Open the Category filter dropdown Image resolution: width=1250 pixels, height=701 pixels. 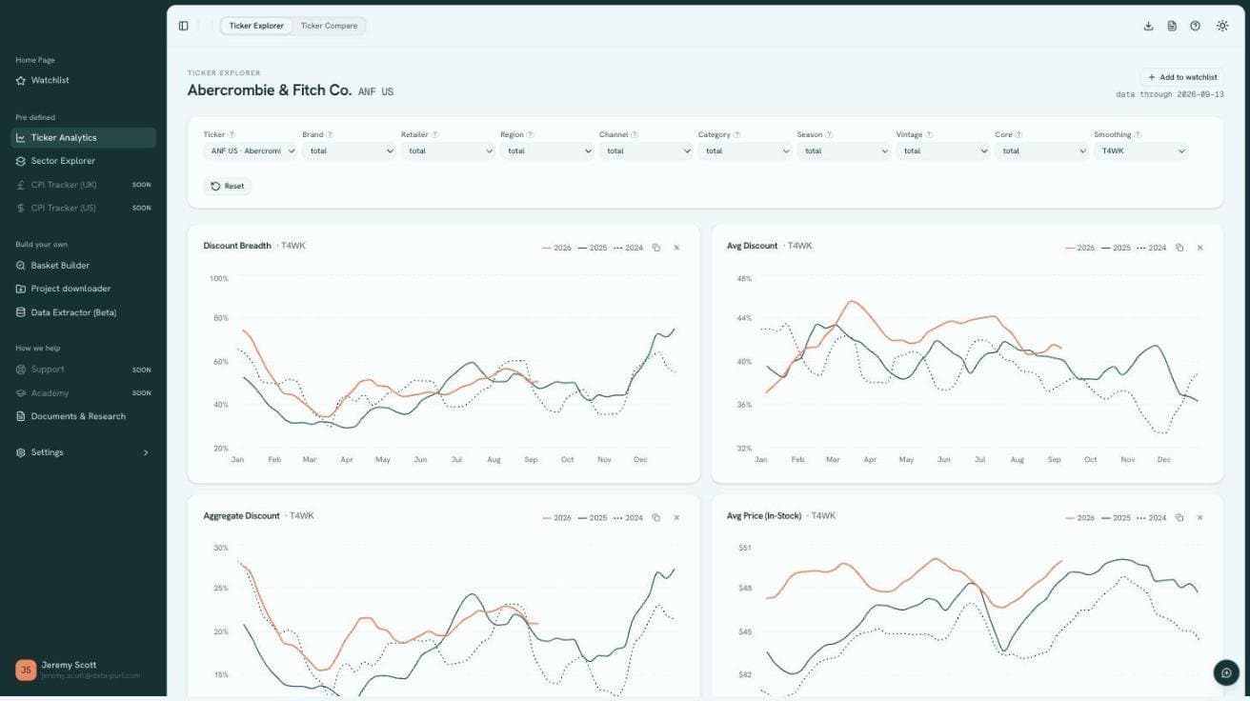click(745, 150)
